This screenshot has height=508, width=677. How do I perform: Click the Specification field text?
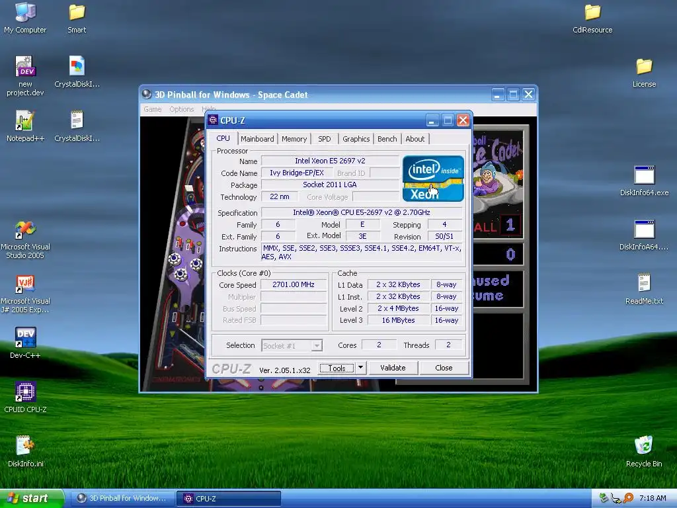pyautogui.click(x=362, y=212)
